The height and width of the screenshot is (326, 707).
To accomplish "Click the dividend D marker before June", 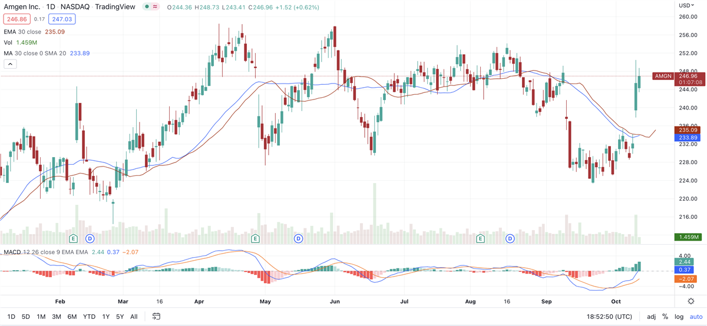I will 298,238.
